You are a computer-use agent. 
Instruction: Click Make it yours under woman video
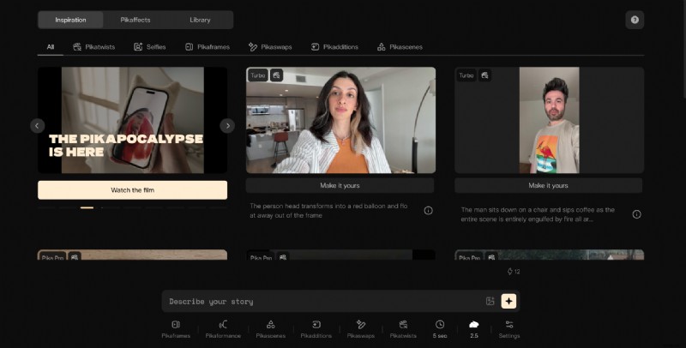[340, 185]
